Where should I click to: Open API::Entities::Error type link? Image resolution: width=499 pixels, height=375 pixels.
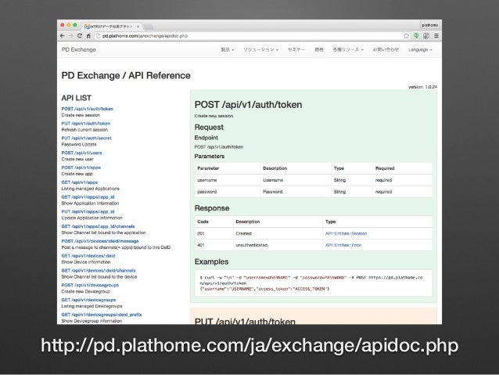pos(343,245)
